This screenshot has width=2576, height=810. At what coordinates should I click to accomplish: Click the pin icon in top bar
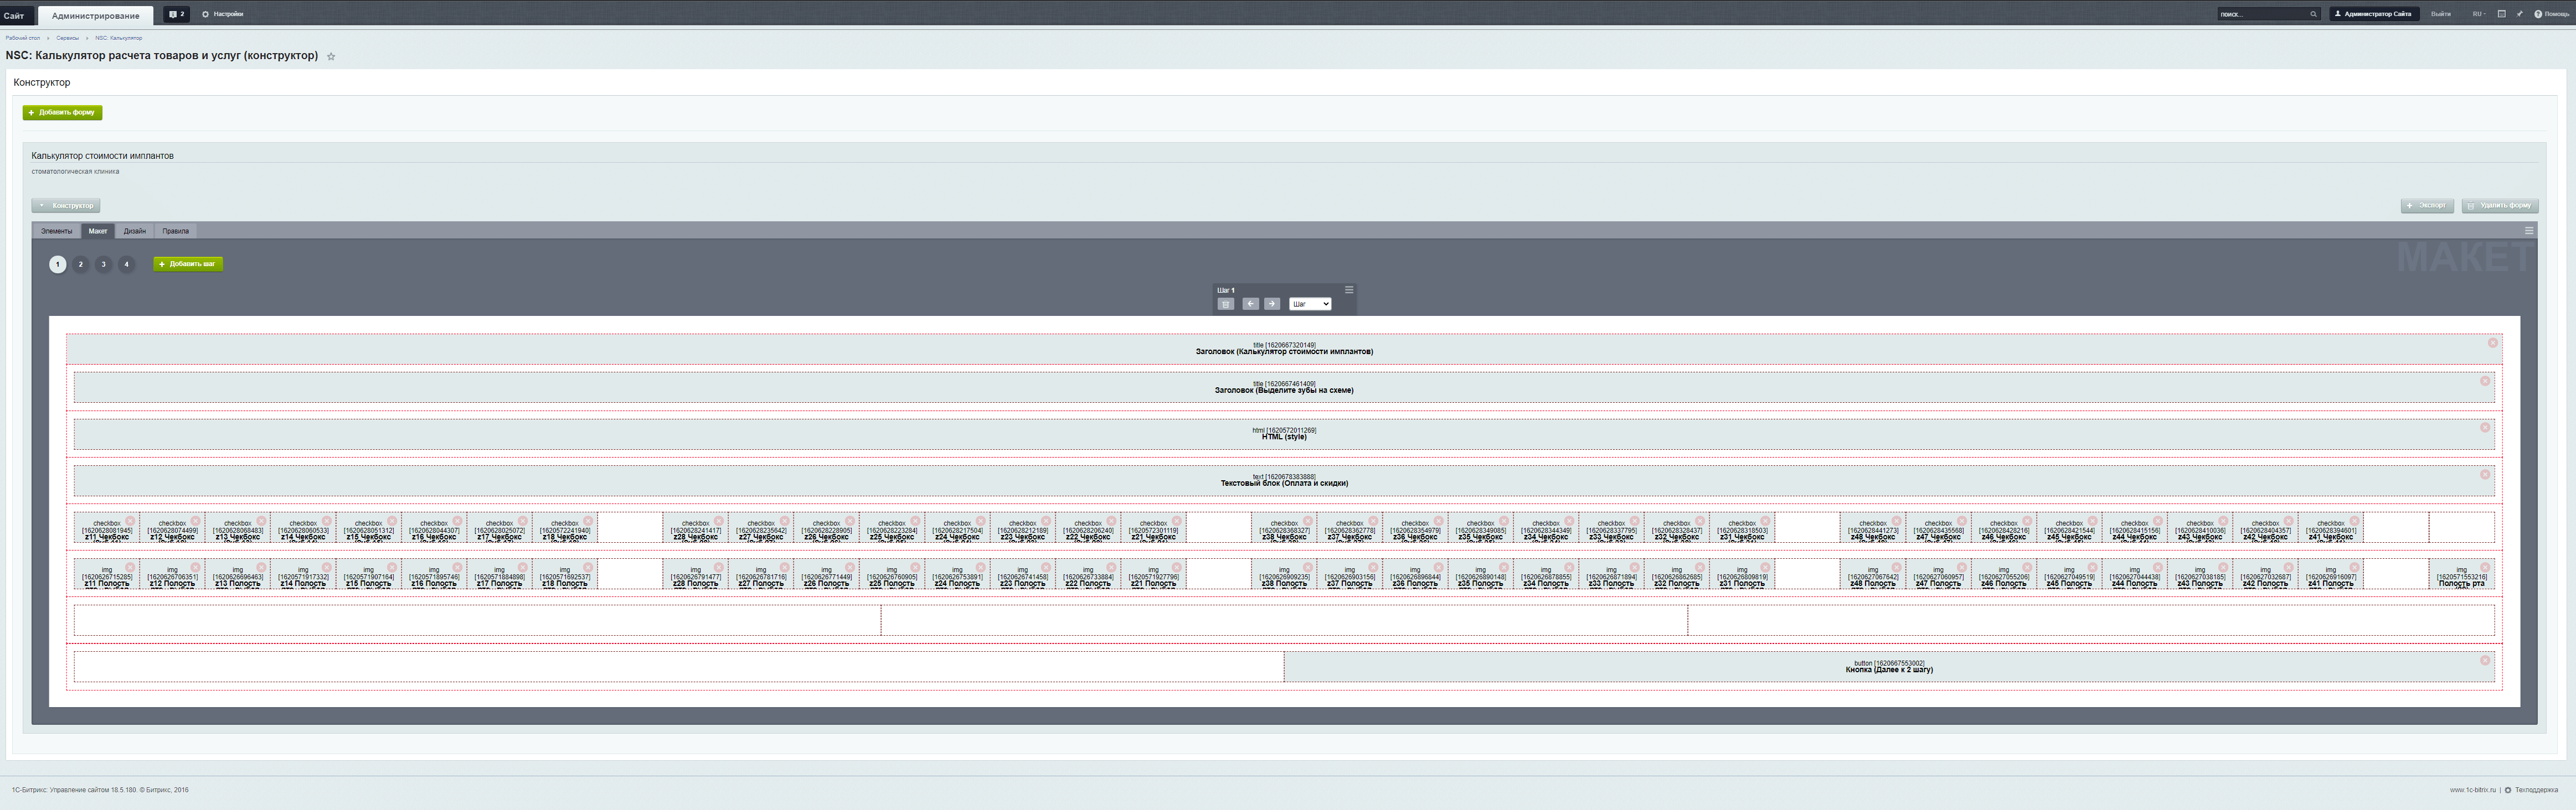(x=2519, y=14)
